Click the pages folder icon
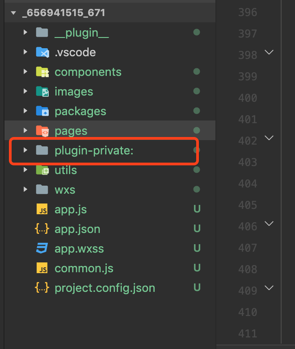 [42, 131]
